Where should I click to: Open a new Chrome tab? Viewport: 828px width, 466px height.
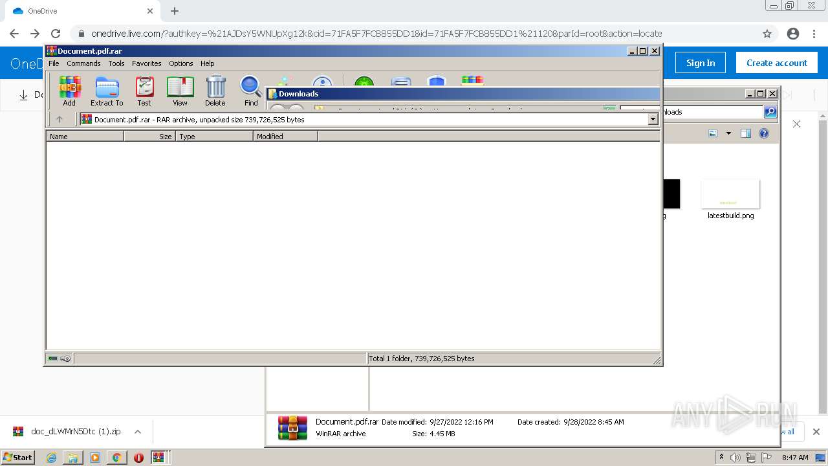tap(175, 11)
